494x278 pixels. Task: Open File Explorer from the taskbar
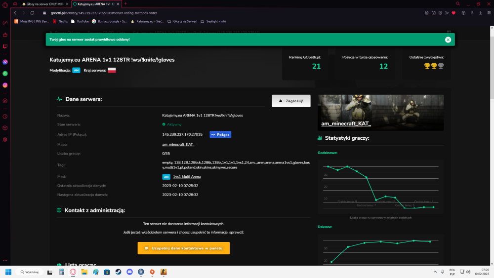84,272
